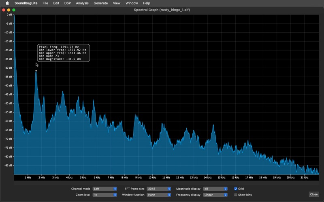This screenshot has height=202, width=324.
Task: Click the Window function label
Action: coord(133,195)
